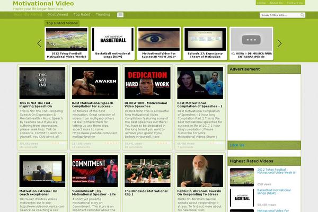The width and height of the screenshot is (318, 212).
Task: Open Basketball motivational songs carousel thumbnail
Action: (113, 39)
